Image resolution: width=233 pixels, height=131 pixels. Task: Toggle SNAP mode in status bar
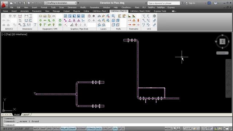[43, 128]
